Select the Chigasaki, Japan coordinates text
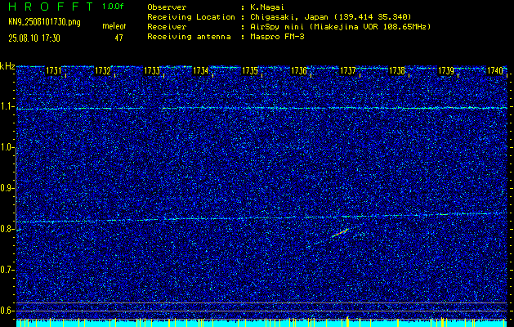Image resolution: width=514 pixels, height=327 pixels. click(330, 16)
